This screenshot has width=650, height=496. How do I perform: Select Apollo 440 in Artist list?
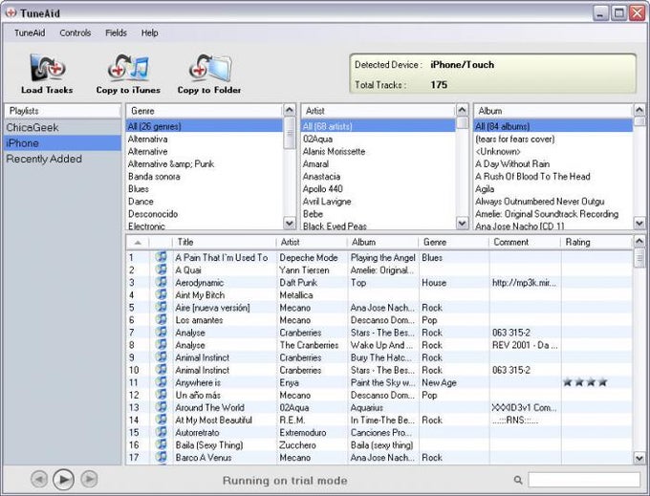(x=379, y=189)
